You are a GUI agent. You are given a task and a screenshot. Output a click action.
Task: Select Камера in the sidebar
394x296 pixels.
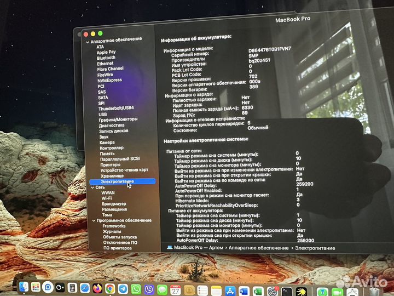107,143
